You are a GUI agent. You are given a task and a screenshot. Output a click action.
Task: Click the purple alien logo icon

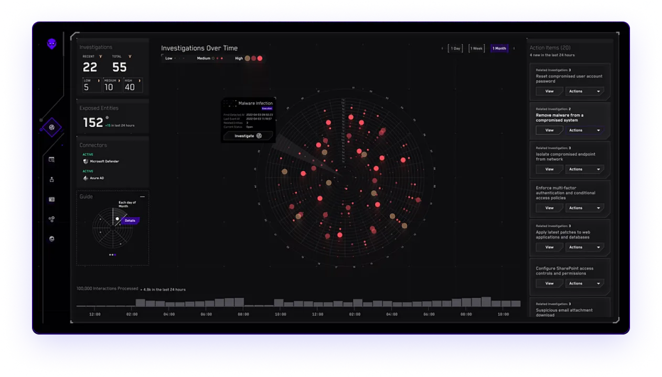tap(51, 44)
